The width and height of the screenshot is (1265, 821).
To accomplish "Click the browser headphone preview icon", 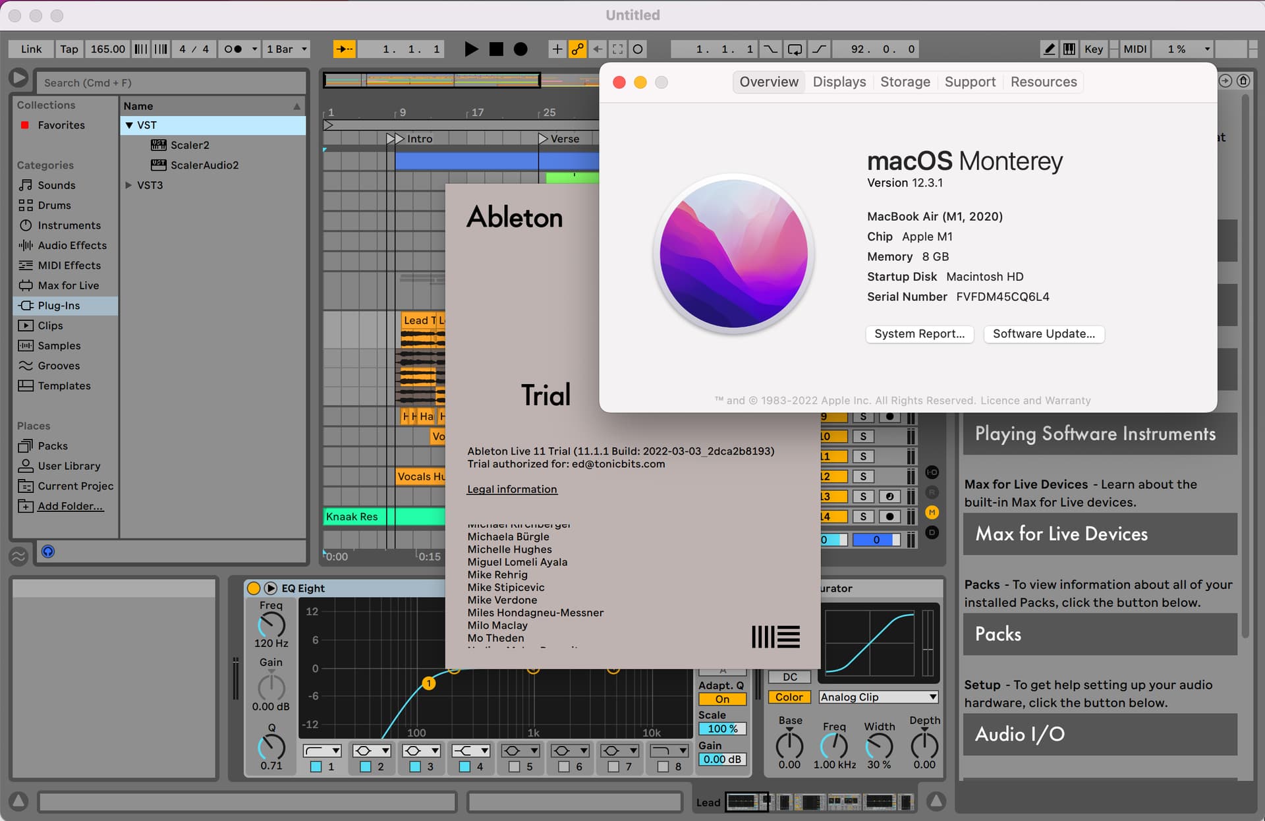I will [x=48, y=552].
